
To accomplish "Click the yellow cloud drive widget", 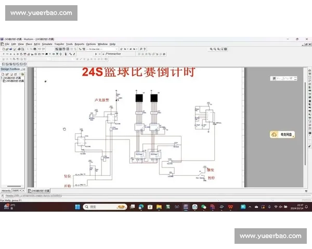I will (x=282, y=135).
